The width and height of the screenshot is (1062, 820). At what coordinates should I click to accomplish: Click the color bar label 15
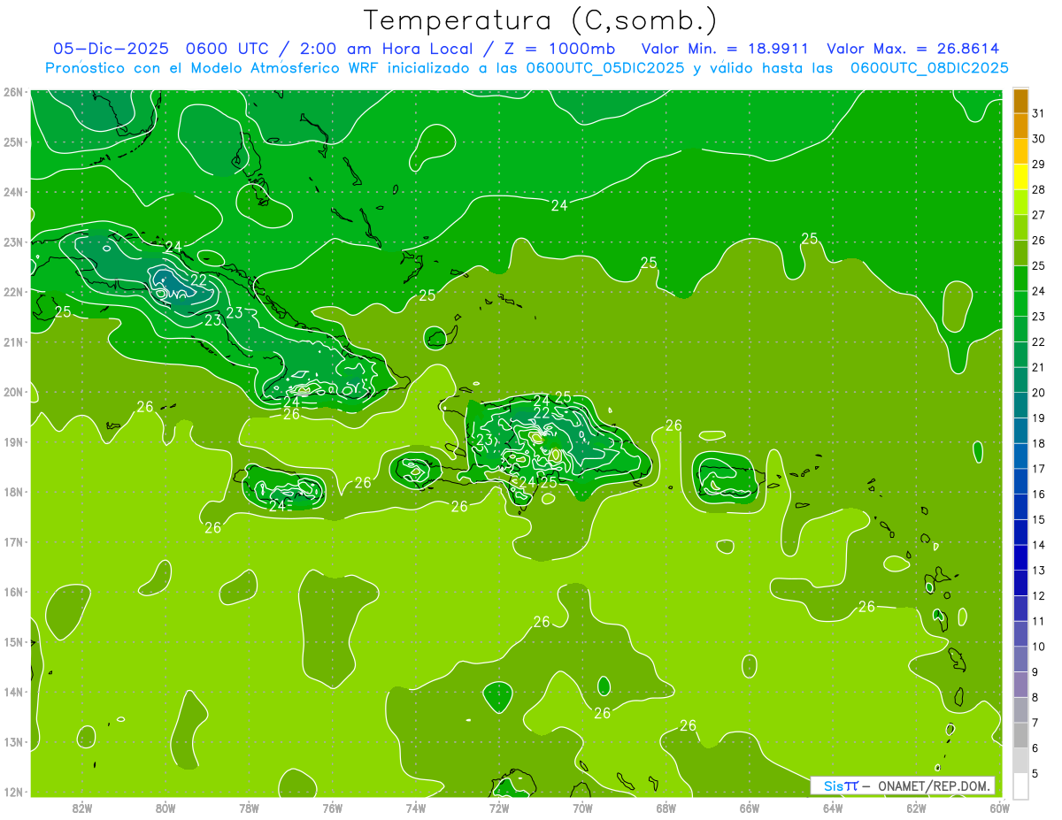coord(1039,518)
